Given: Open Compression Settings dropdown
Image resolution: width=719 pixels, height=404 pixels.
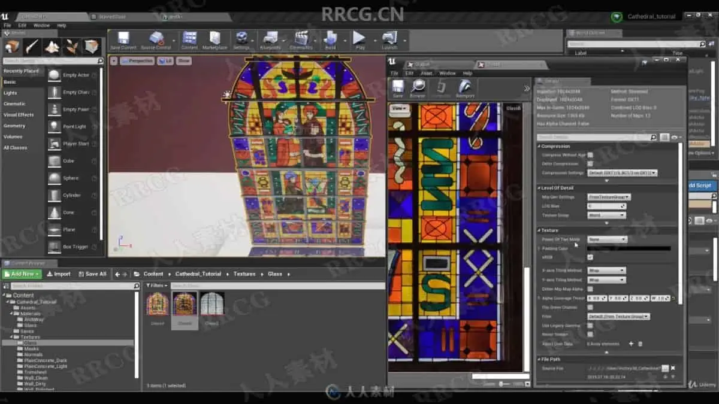Looking at the screenshot, I should pyautogui.click(x=622, y=172).
